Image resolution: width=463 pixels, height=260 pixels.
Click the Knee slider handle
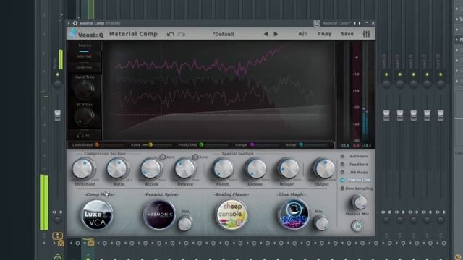(150, 144)
